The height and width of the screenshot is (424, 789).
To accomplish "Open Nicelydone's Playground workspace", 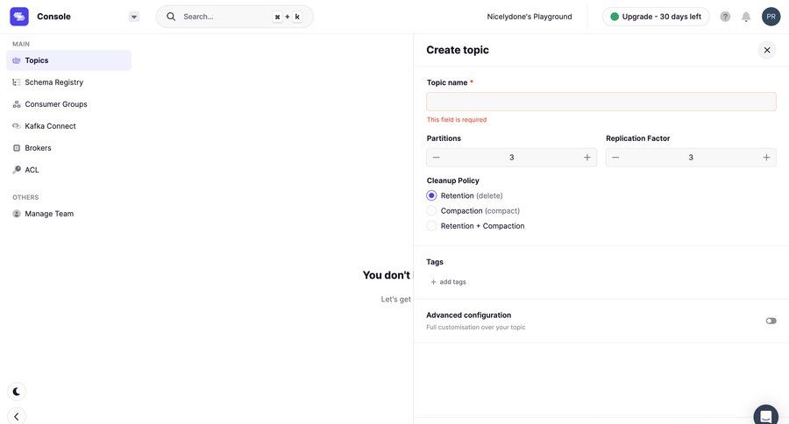I will click(x=530, y=17).
